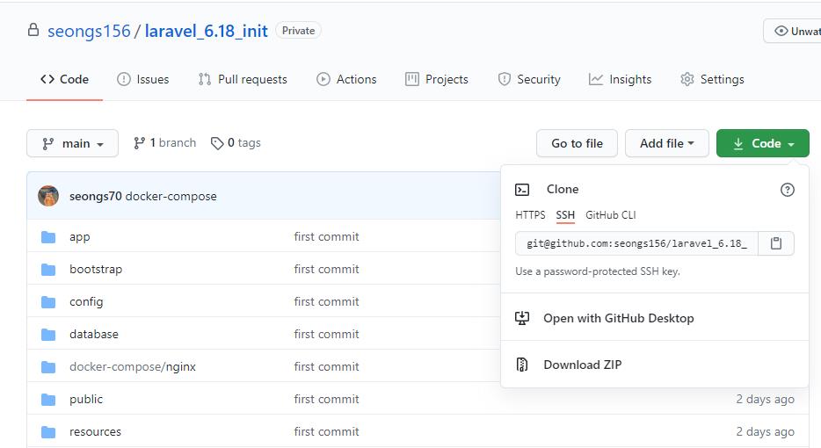The height and width of the screenshot is (448, 821).
Task: Select the GitHub CLI clone option
Action: [x=611, y=215]
